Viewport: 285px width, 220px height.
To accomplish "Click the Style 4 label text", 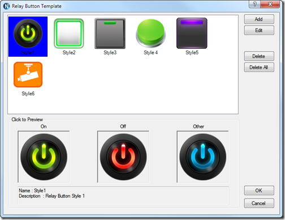I will coord(150,53).
